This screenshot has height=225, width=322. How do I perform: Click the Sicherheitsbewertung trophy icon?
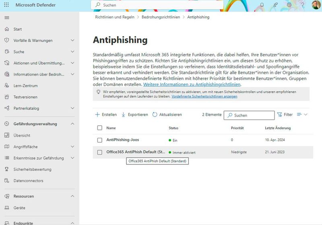(7, 169)
